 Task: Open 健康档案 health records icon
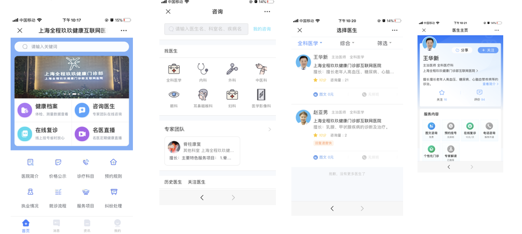25,111
